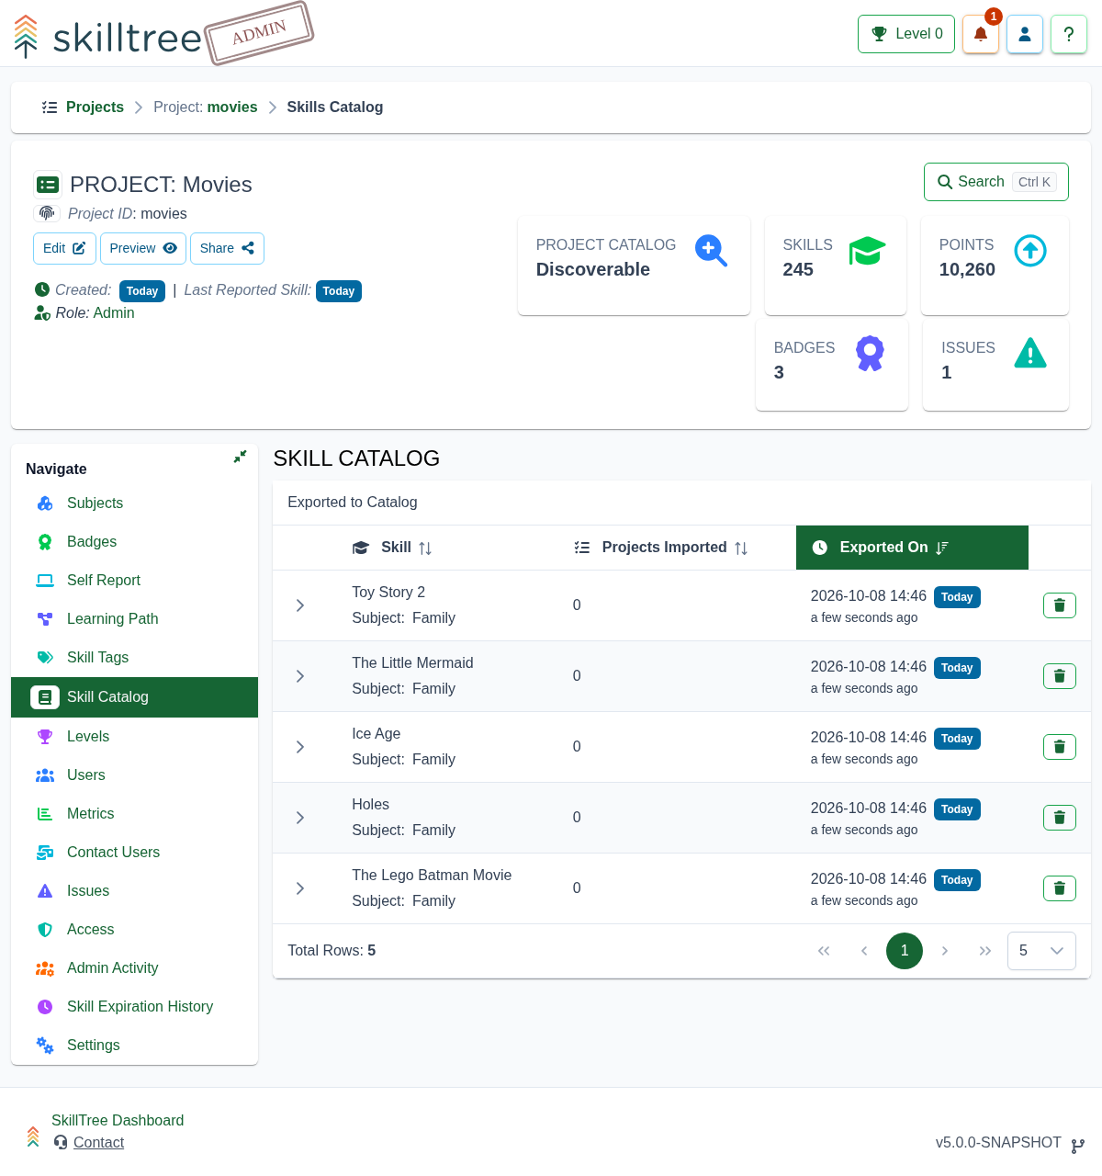Follow the Contact link in the footer
Viewport: 1102px width, 1176px height.
(x=98, y=1143)
